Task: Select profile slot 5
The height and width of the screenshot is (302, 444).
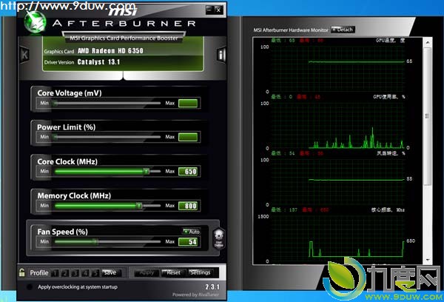Action: tap(95, 273)
